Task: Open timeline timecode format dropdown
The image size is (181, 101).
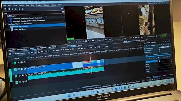Action: (x=76, y=49)
